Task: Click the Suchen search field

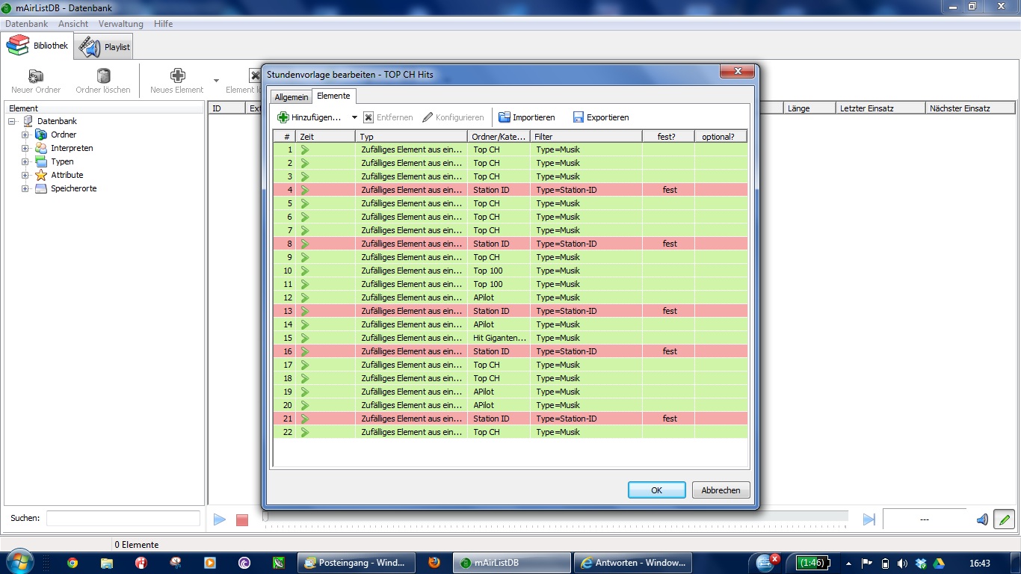Action: tap(123, 518)
